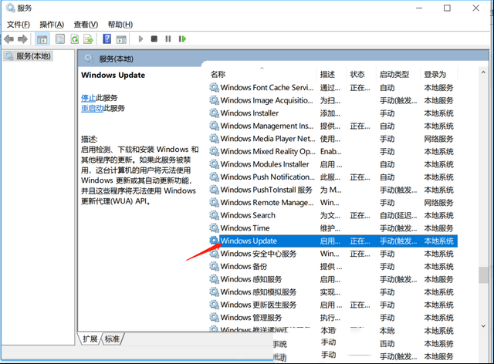Click the Stop service square icon
This screenshot has width=494, height=364.
(x=154, y=39)
